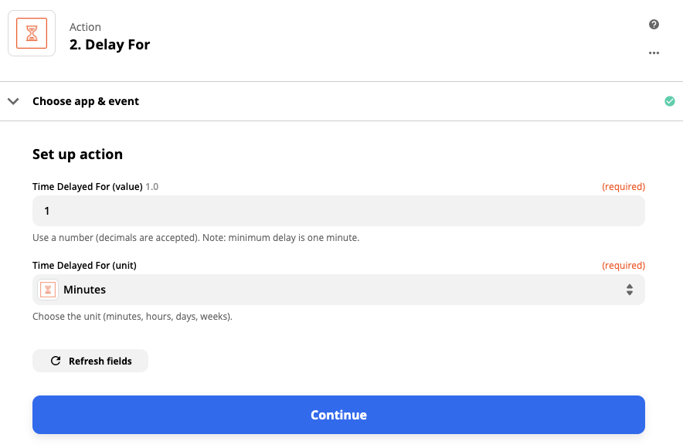This screenshot has width=683, height=448.
Task: Click the up/down arrows on the Minutes selector
Action: click(629, 290)
